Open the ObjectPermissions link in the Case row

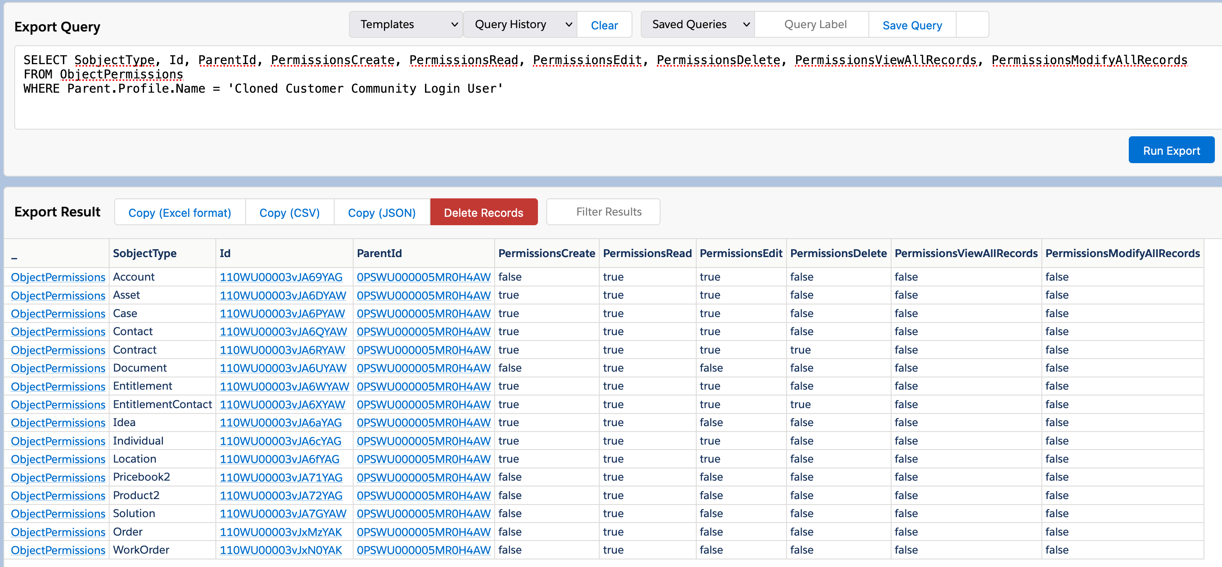(x=58, y=314)
